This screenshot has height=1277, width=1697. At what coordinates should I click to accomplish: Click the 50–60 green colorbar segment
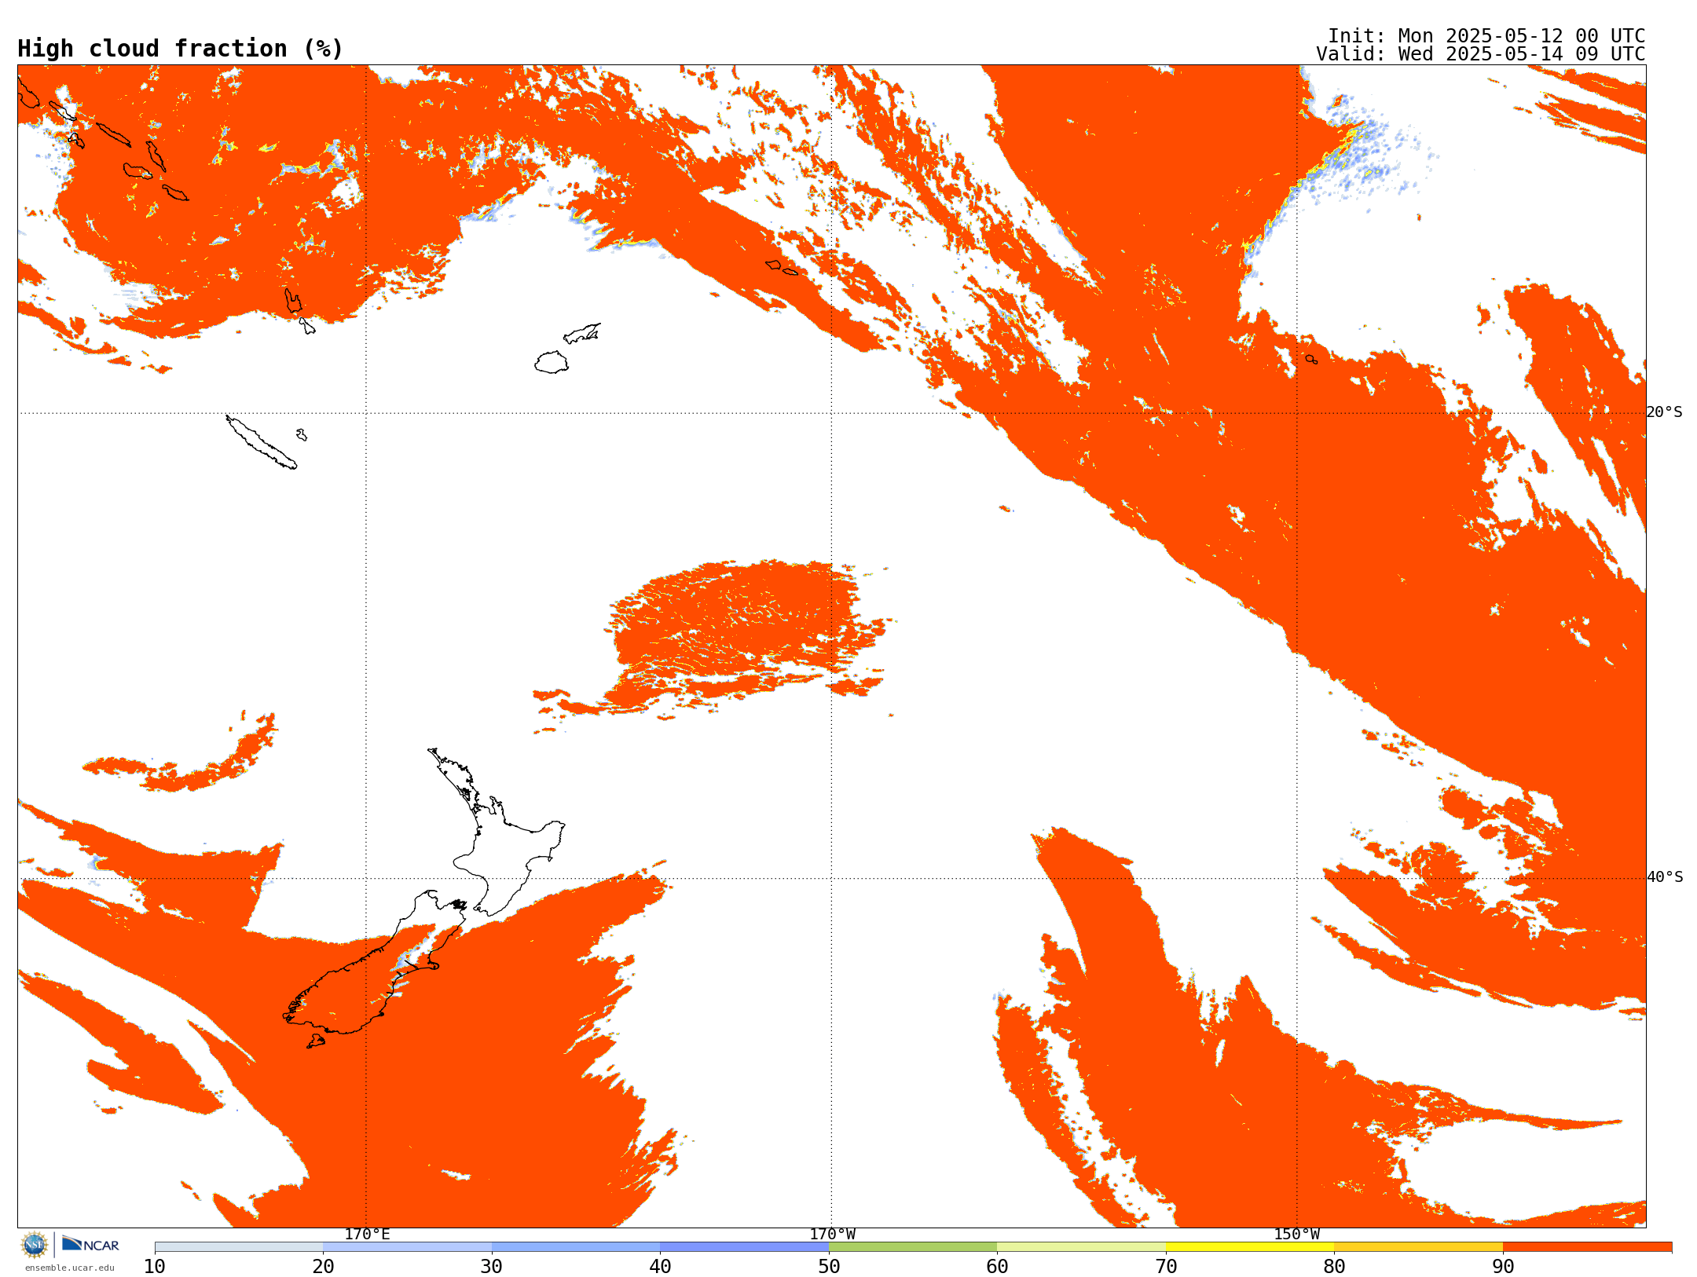pyautogui.click(x=913, y=1247)
